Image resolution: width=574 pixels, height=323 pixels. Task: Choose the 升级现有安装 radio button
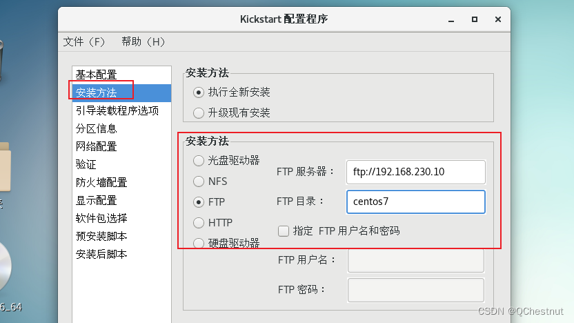click(199, 112)
